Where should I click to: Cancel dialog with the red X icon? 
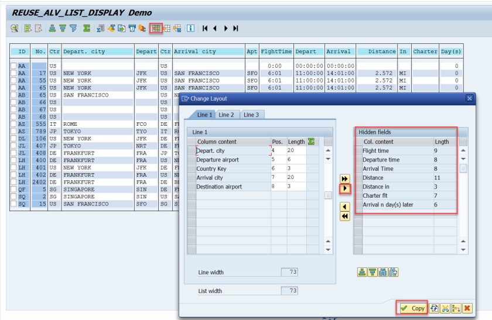[467, 308]
